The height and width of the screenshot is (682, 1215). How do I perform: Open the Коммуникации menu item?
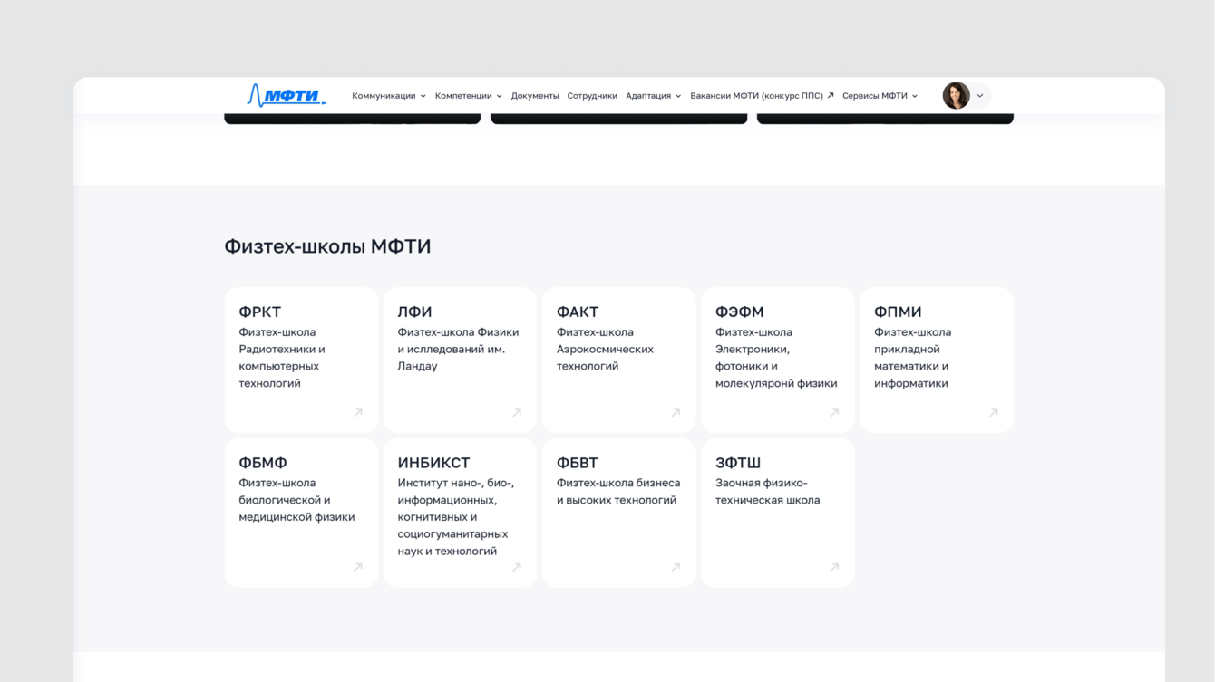(384, 96)
